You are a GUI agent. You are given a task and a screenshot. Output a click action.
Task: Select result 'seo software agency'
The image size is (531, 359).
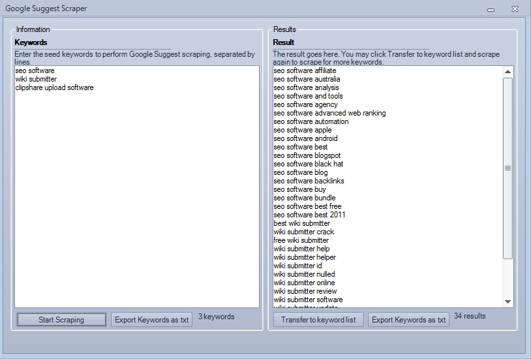click(305, 104)
